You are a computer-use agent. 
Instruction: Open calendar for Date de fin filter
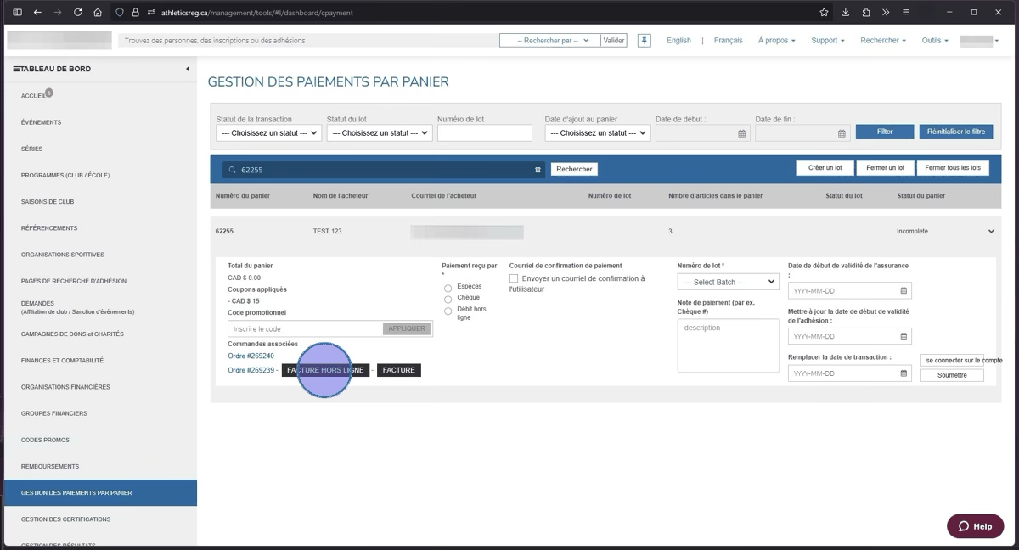pos(842,133)
